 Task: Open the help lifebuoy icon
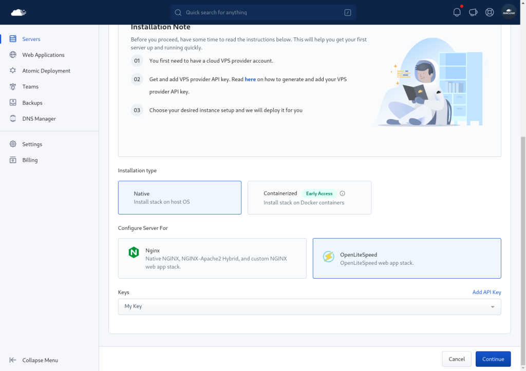coord(490,12)
